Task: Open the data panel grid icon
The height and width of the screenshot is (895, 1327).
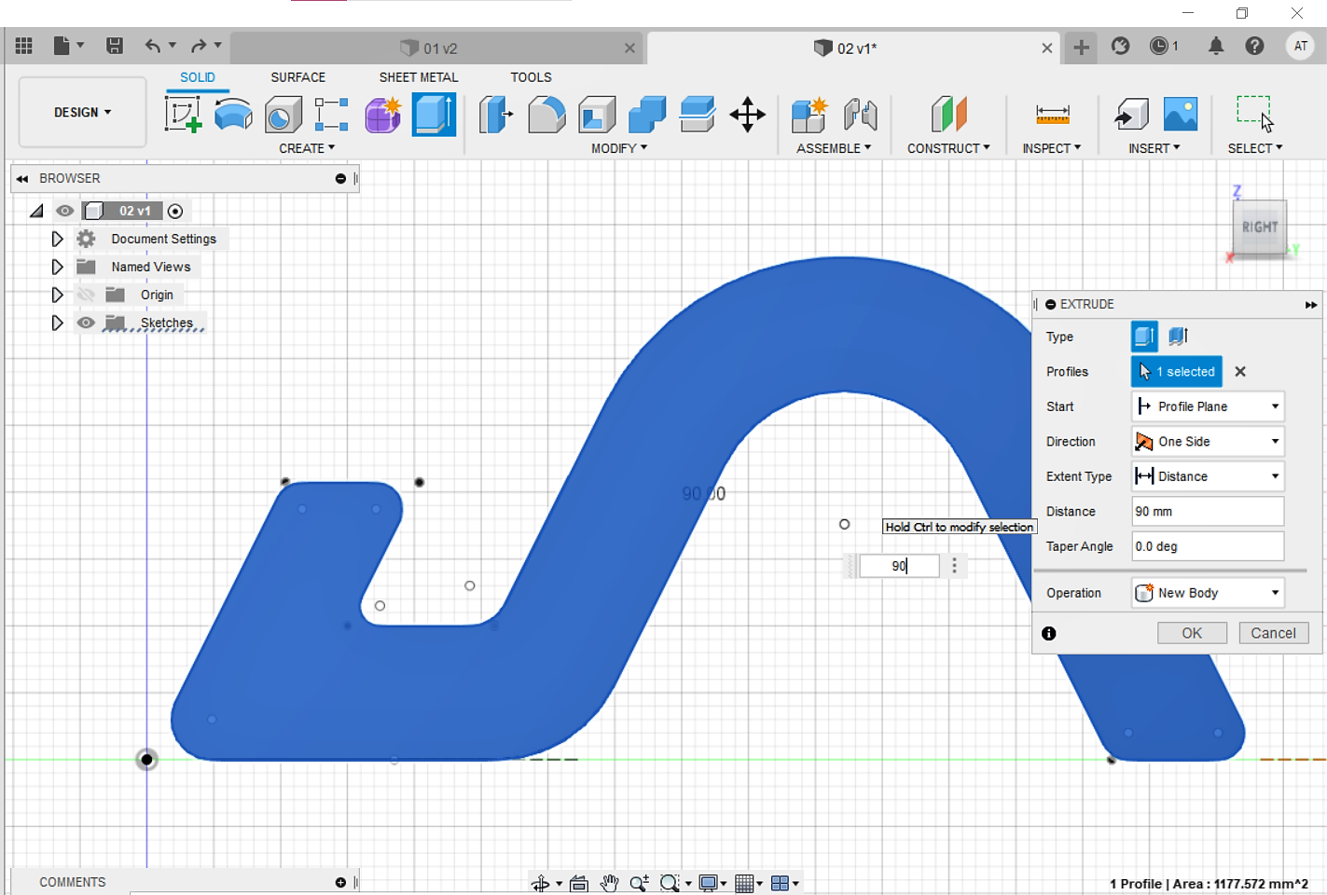Action: point(24,46)
